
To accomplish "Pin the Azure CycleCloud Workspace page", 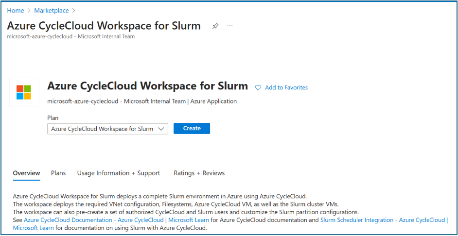I will tap(215, 26).
